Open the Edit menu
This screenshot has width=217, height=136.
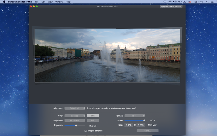click(43, 2)
